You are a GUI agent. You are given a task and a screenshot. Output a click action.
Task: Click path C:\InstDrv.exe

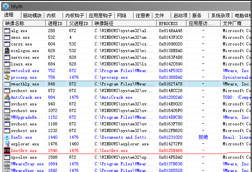tap(111, 150)
